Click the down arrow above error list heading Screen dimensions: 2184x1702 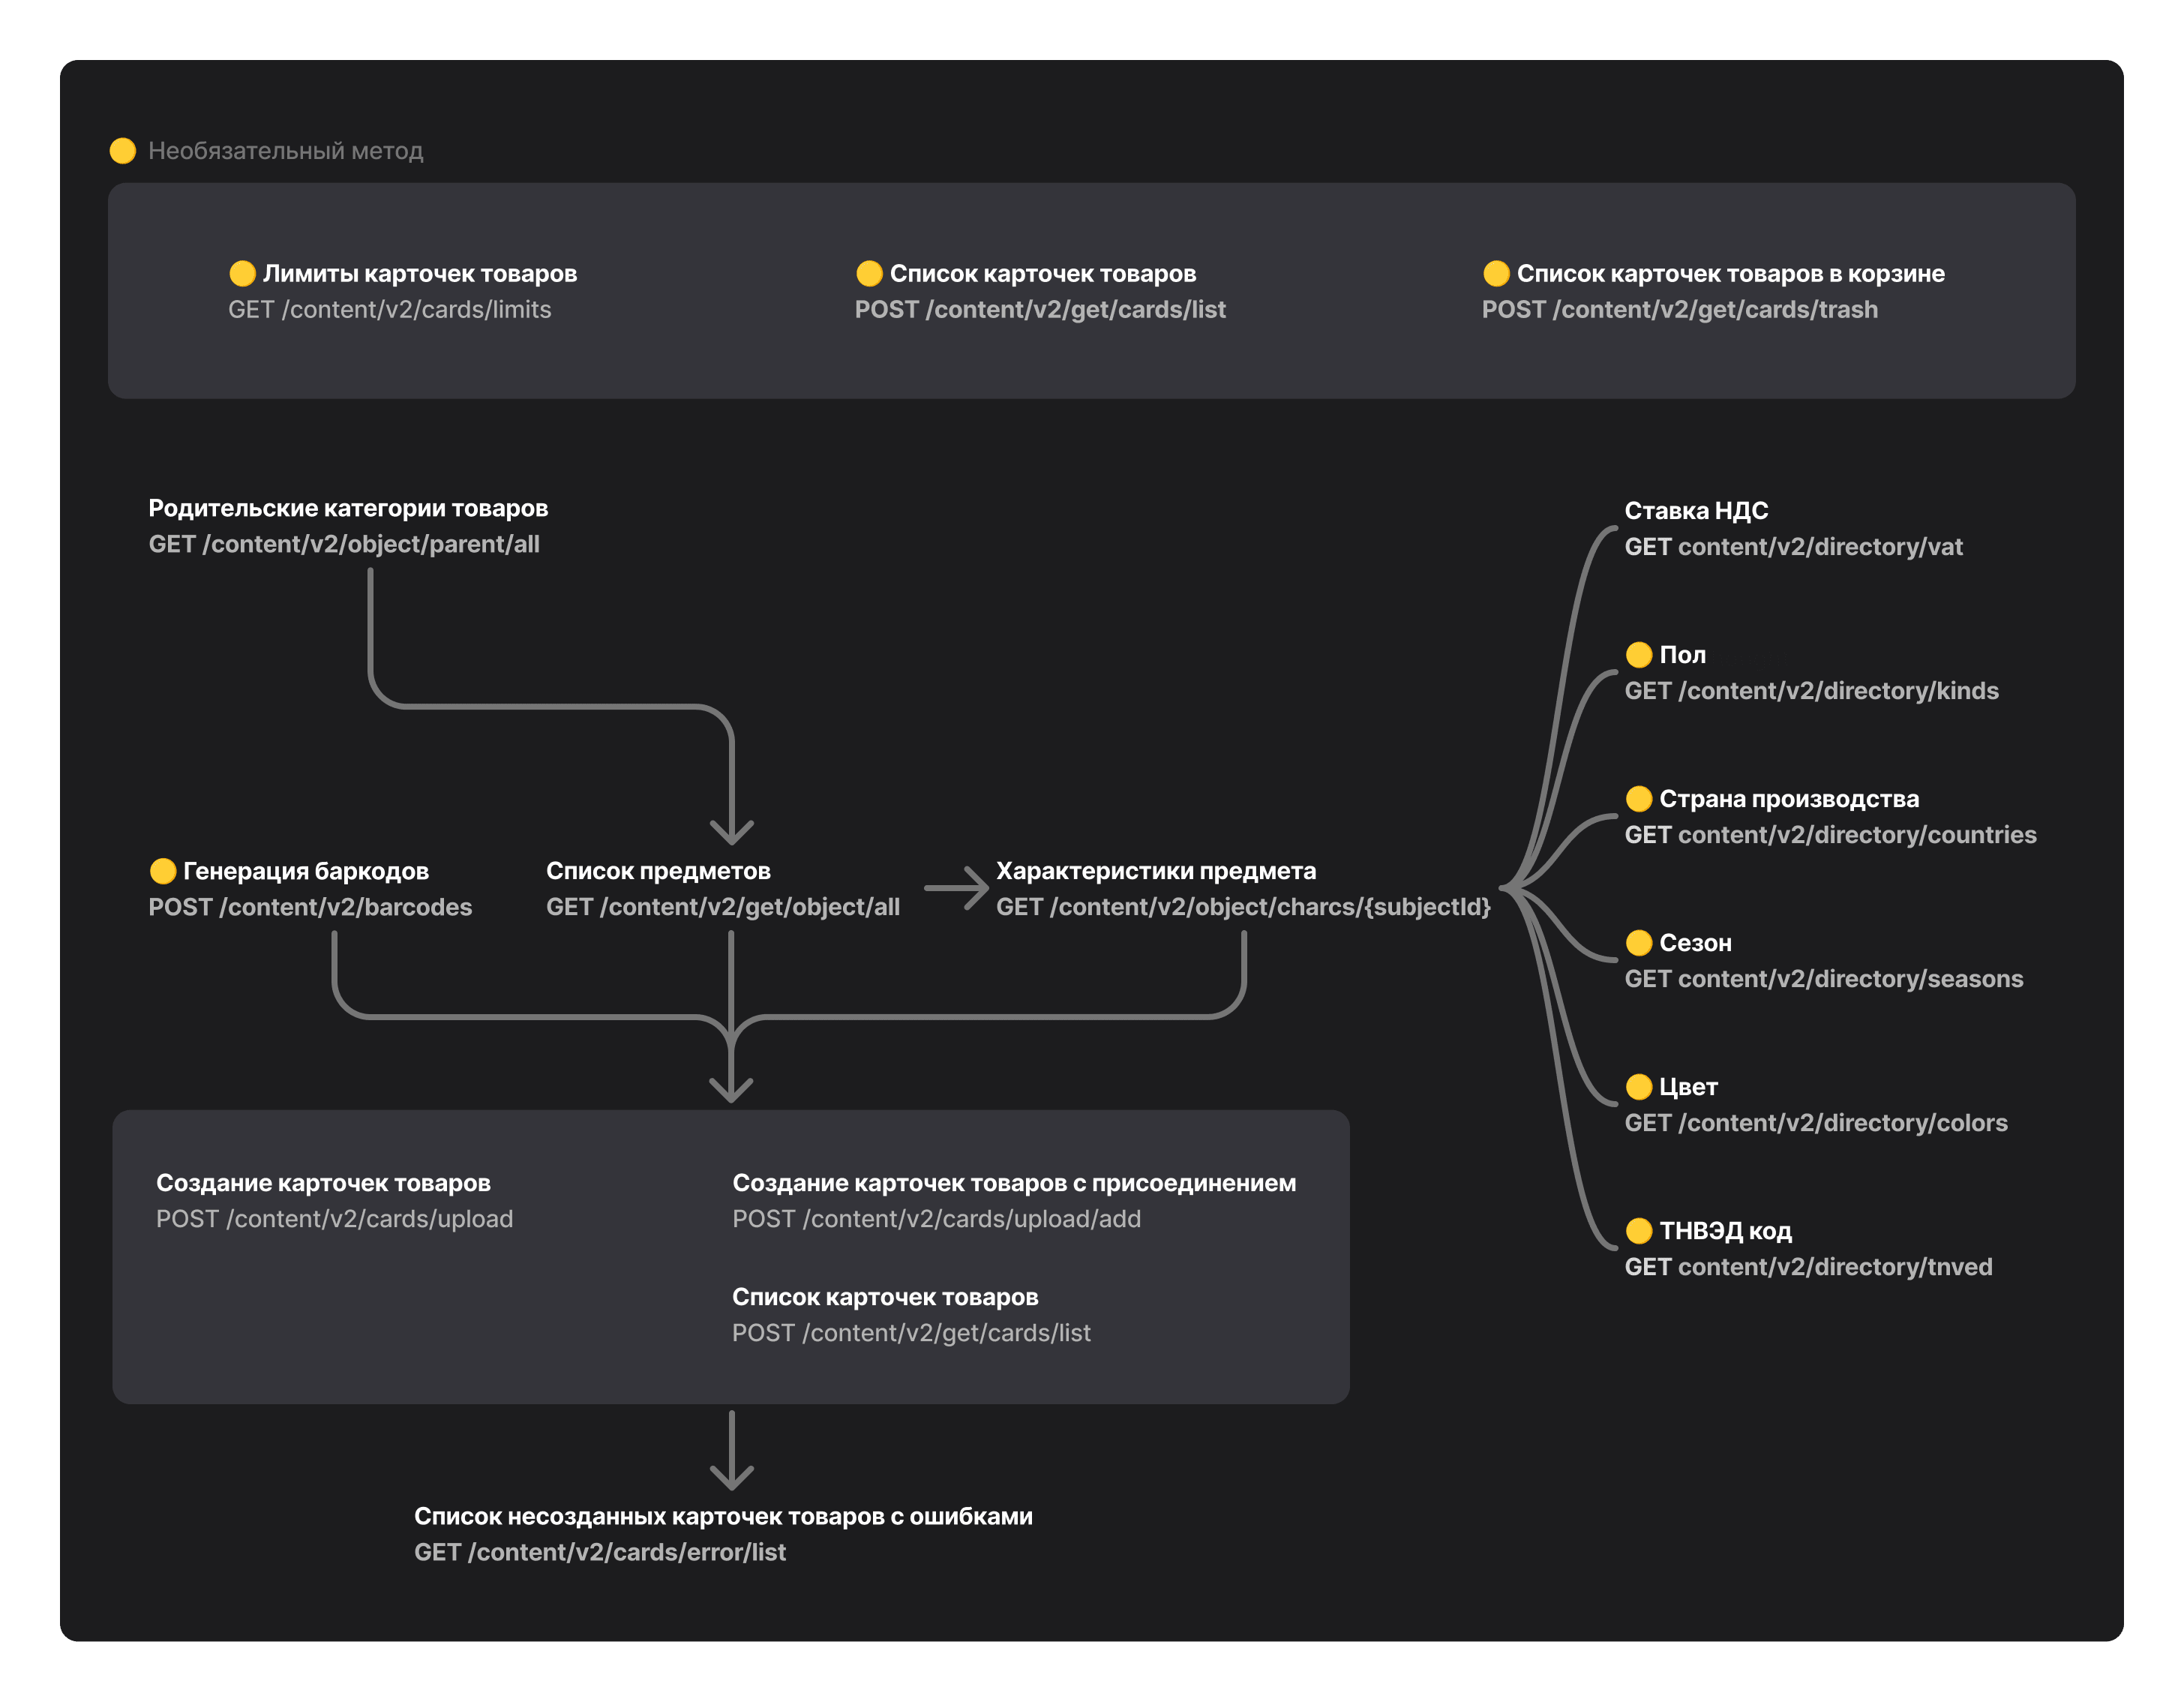pos(732,1451)
